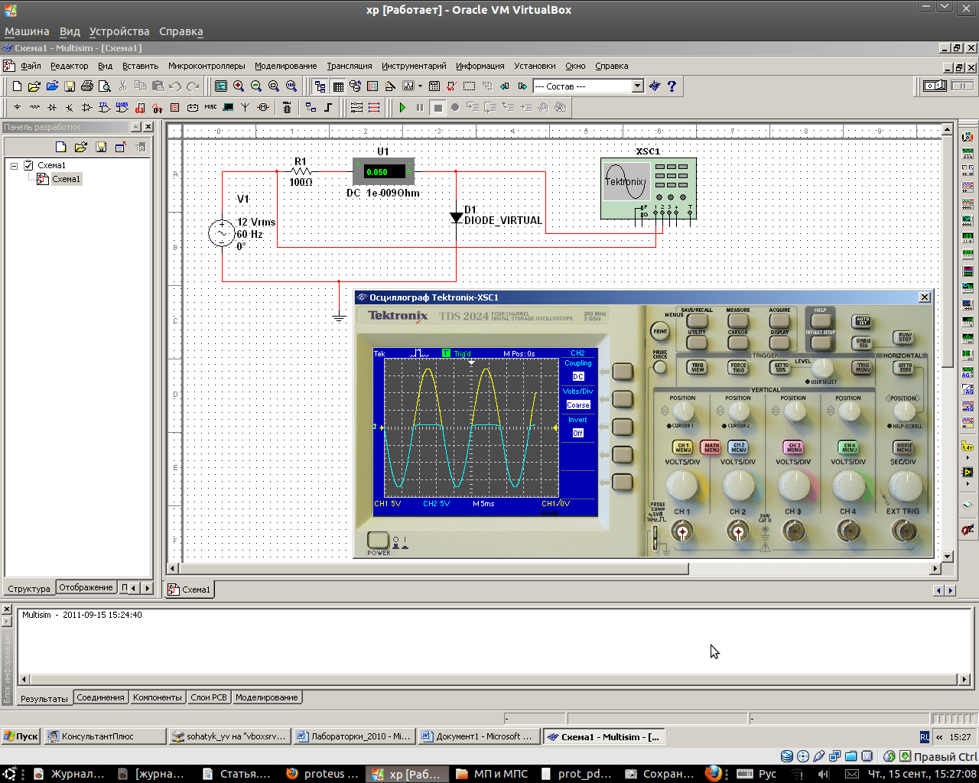Open the Analog op-amp components group

click(87, 108)
